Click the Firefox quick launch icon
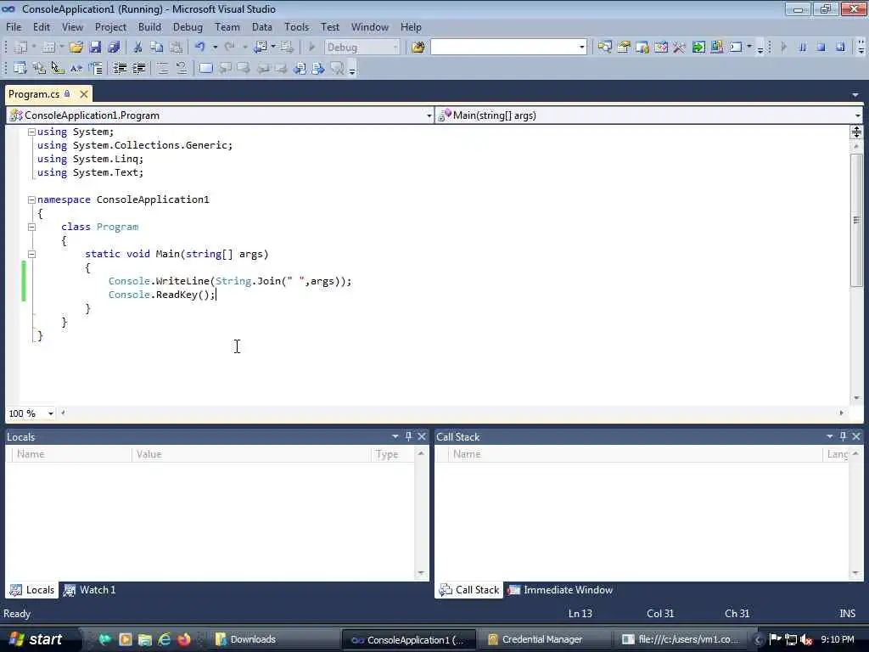The width and height of the screenshot is (869, 652). [184, 639]
